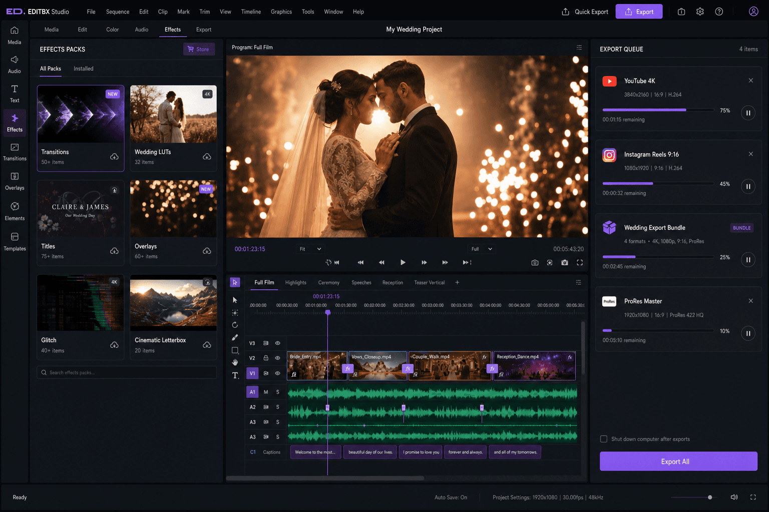The width and height of the screenshot is (769, 512).
Task: Mute audio track A1
Action: [266, 392]
